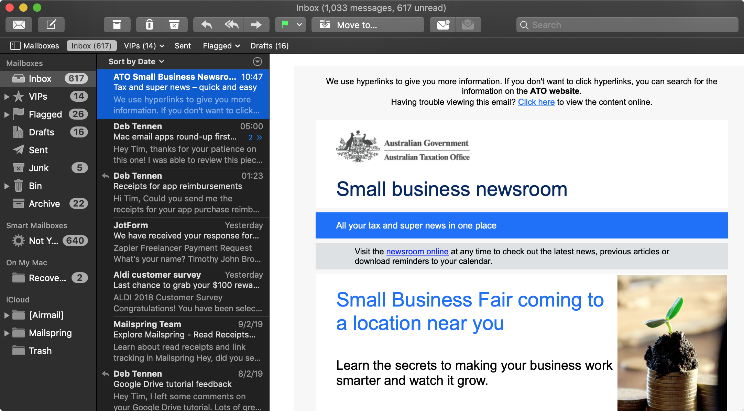
Task: Delete the selected email with trash icon
Action: pos(149,25)
